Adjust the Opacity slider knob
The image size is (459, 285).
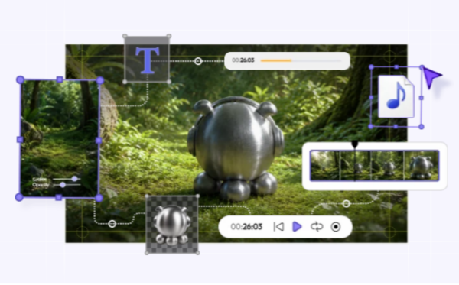[x=63, y=185]
